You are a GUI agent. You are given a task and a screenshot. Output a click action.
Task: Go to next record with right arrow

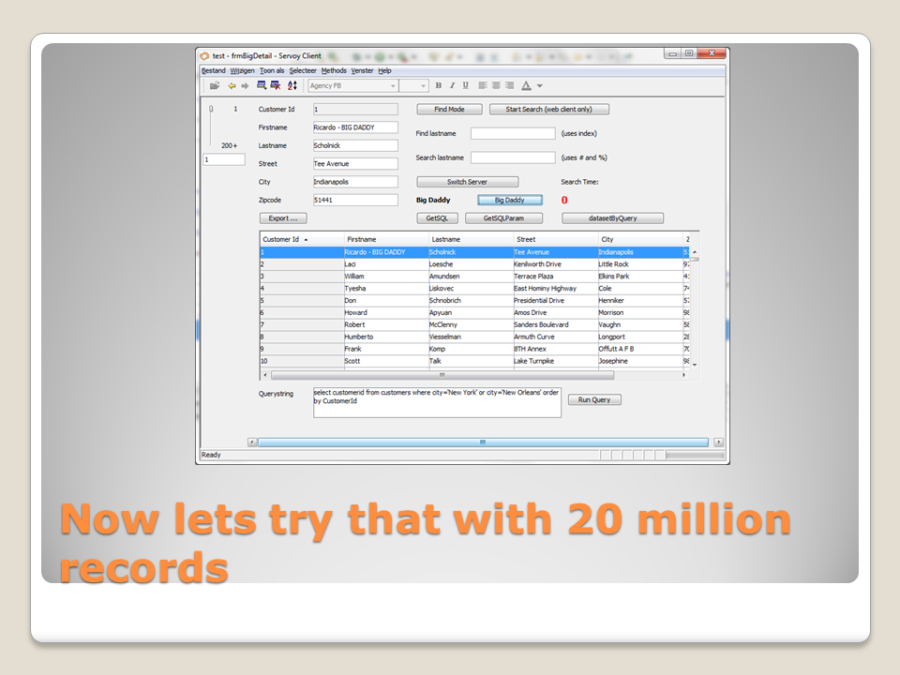pos(245,85)
